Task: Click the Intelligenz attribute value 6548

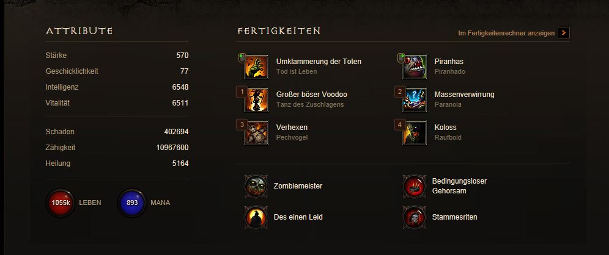Action: [x=180, y=87]
